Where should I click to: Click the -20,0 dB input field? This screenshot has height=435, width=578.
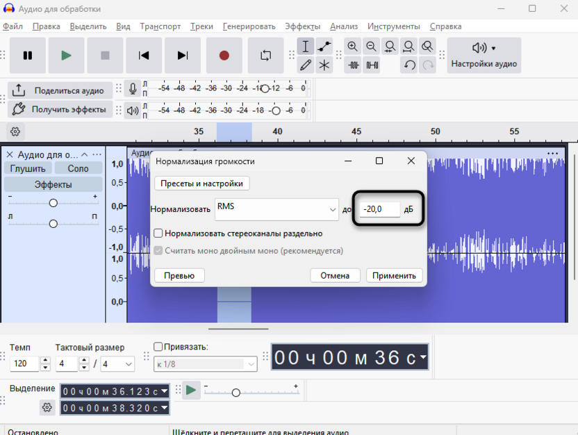point(379,208)
